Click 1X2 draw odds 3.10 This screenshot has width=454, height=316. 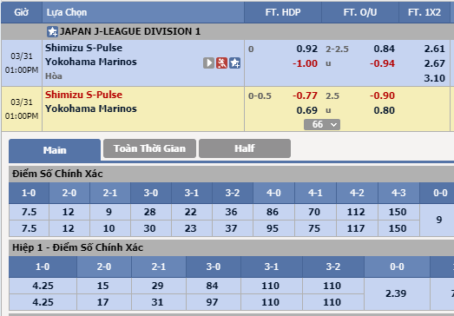point(434,78)
